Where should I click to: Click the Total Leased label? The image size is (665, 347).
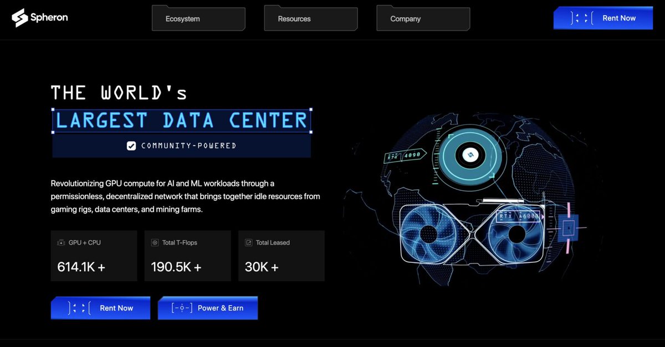click(x=273, y=242)
